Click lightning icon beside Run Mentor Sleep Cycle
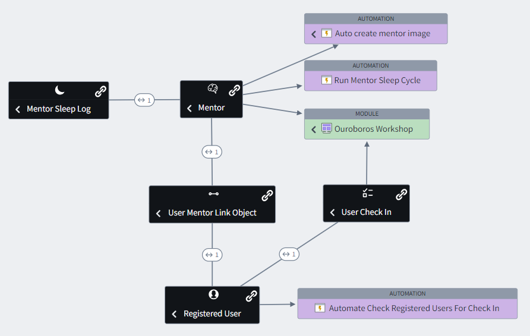The width and height of the screenshot is (530, 336). [x=326, y=80]
